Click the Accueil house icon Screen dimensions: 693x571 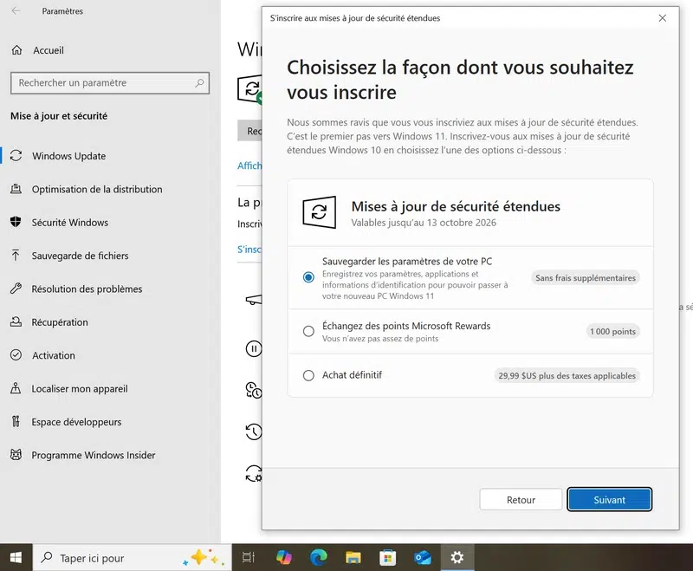point(16,50)
